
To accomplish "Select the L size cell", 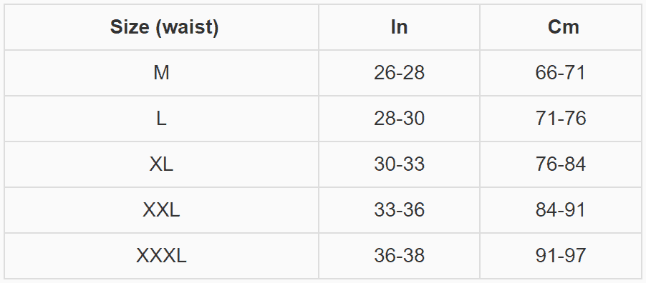I will coord(161,119).
